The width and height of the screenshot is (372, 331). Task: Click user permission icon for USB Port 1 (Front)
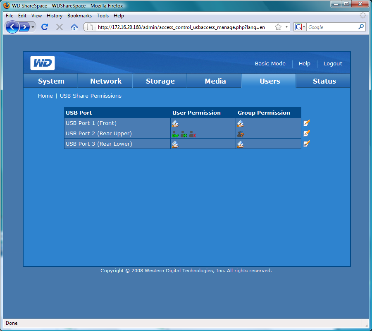175,123
